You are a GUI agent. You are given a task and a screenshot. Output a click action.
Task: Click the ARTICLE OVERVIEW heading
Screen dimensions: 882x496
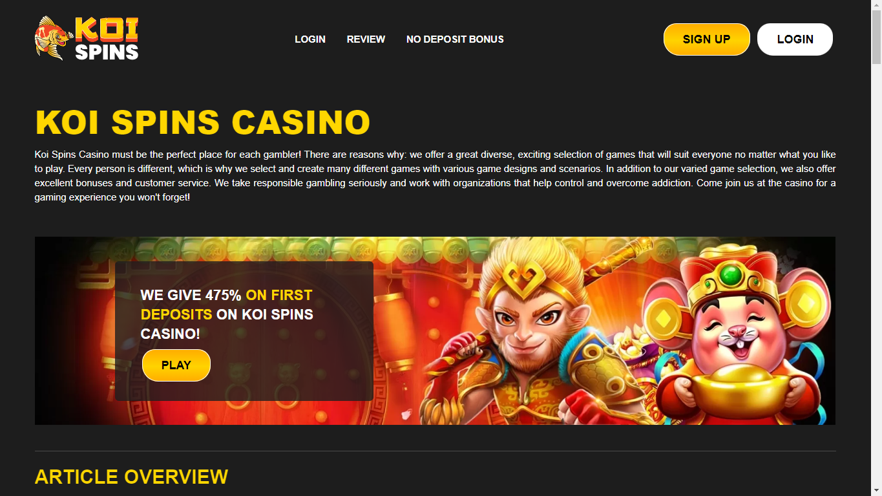click(x=131, y=477)
